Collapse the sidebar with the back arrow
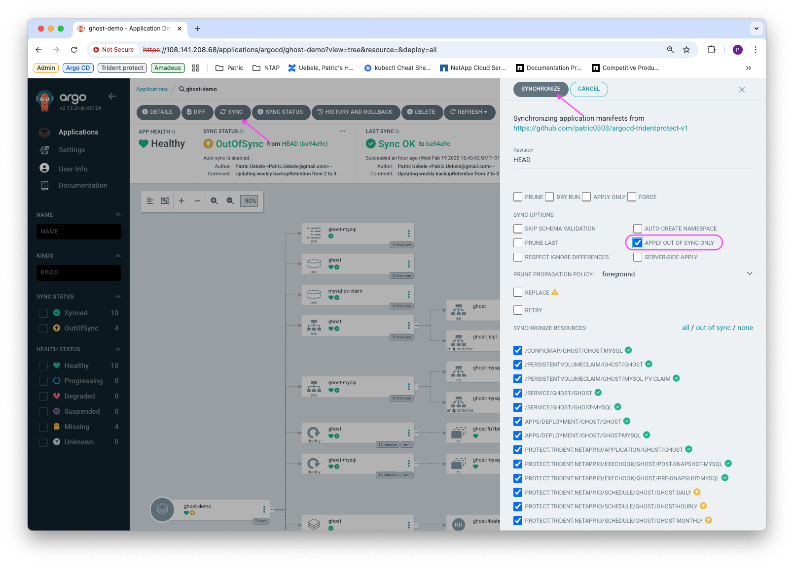 coord(112,97)
